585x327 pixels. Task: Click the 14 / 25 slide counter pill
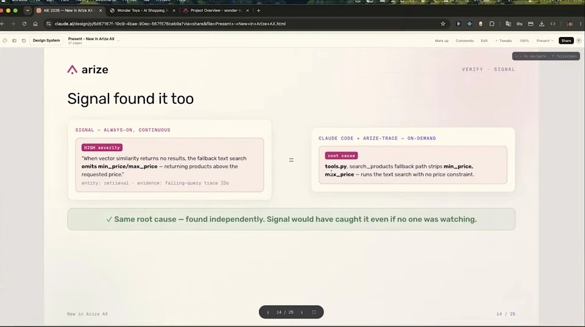285,312
